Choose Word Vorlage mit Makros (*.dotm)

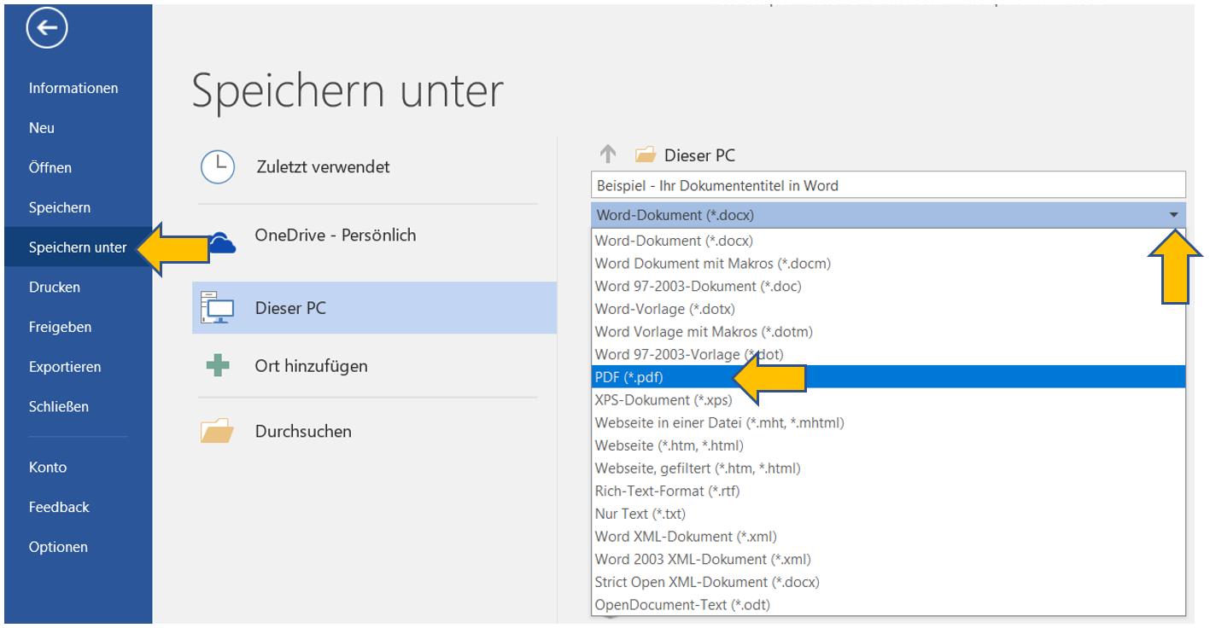(888, 332)
